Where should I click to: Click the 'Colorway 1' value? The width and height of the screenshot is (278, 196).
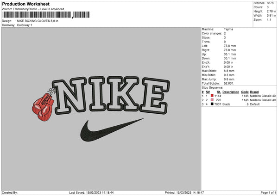pos(25,25)
